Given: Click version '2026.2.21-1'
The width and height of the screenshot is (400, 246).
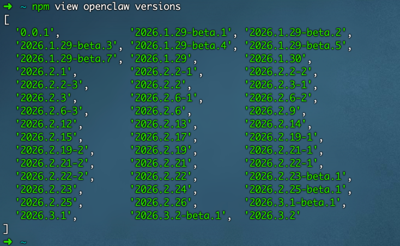Looking at the screenshot, I should 281,150.
